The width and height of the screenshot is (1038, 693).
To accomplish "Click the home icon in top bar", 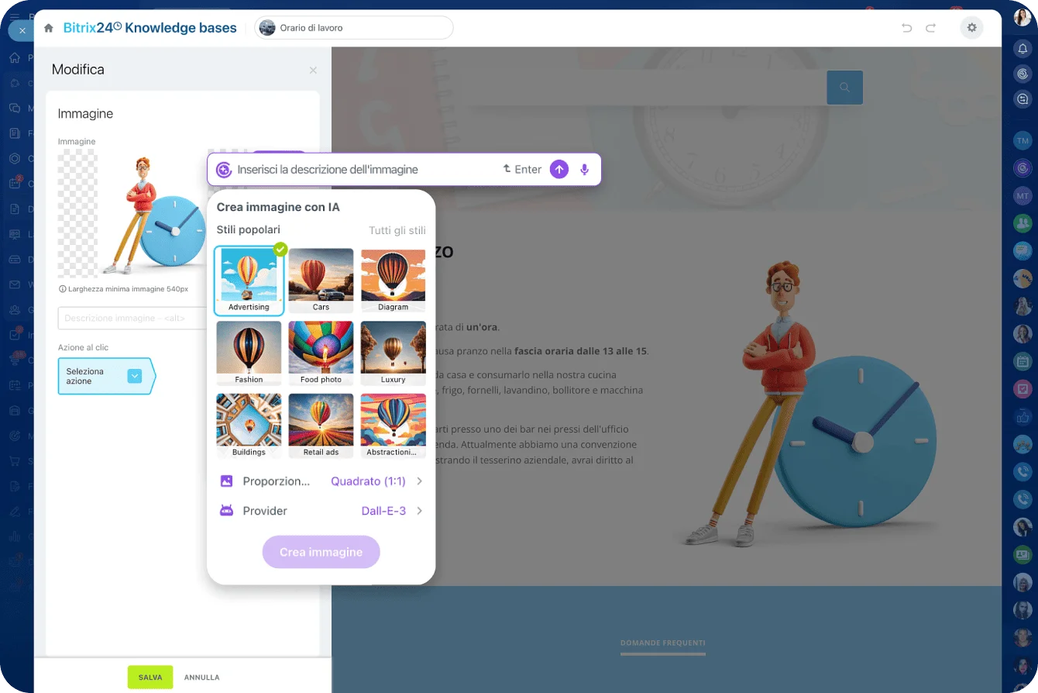I will point(49,28).
